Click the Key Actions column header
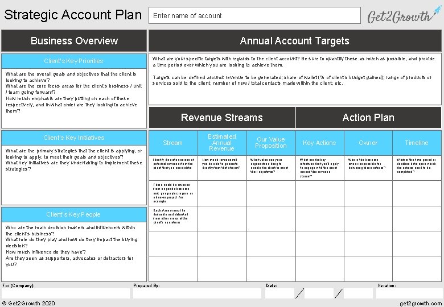 320,143
